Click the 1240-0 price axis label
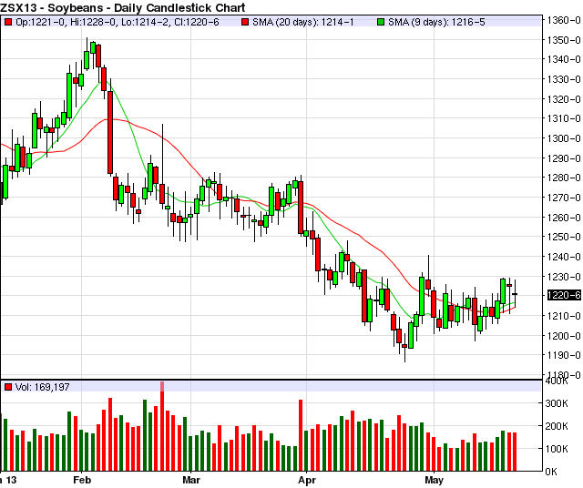The image size is (583, 488). pyautogui.click(x=564, y=257)
